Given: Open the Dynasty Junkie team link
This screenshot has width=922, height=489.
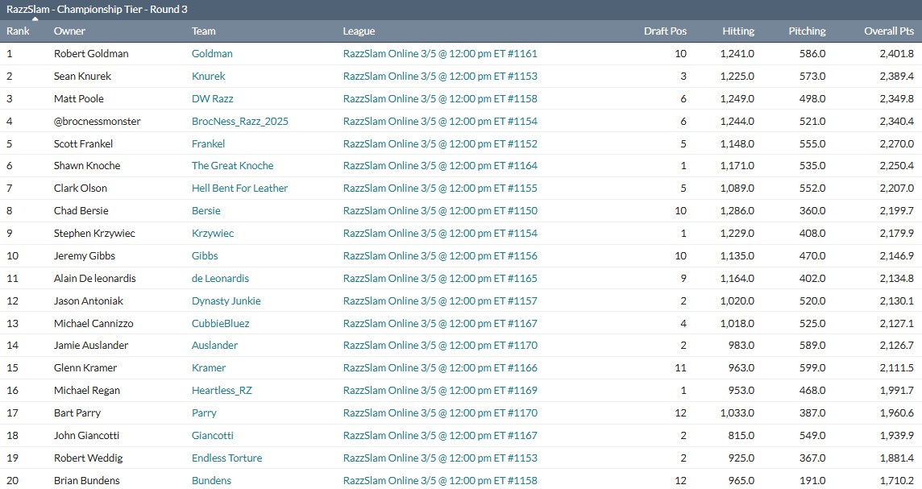Looking at the screenshot, I should (226, 301).
